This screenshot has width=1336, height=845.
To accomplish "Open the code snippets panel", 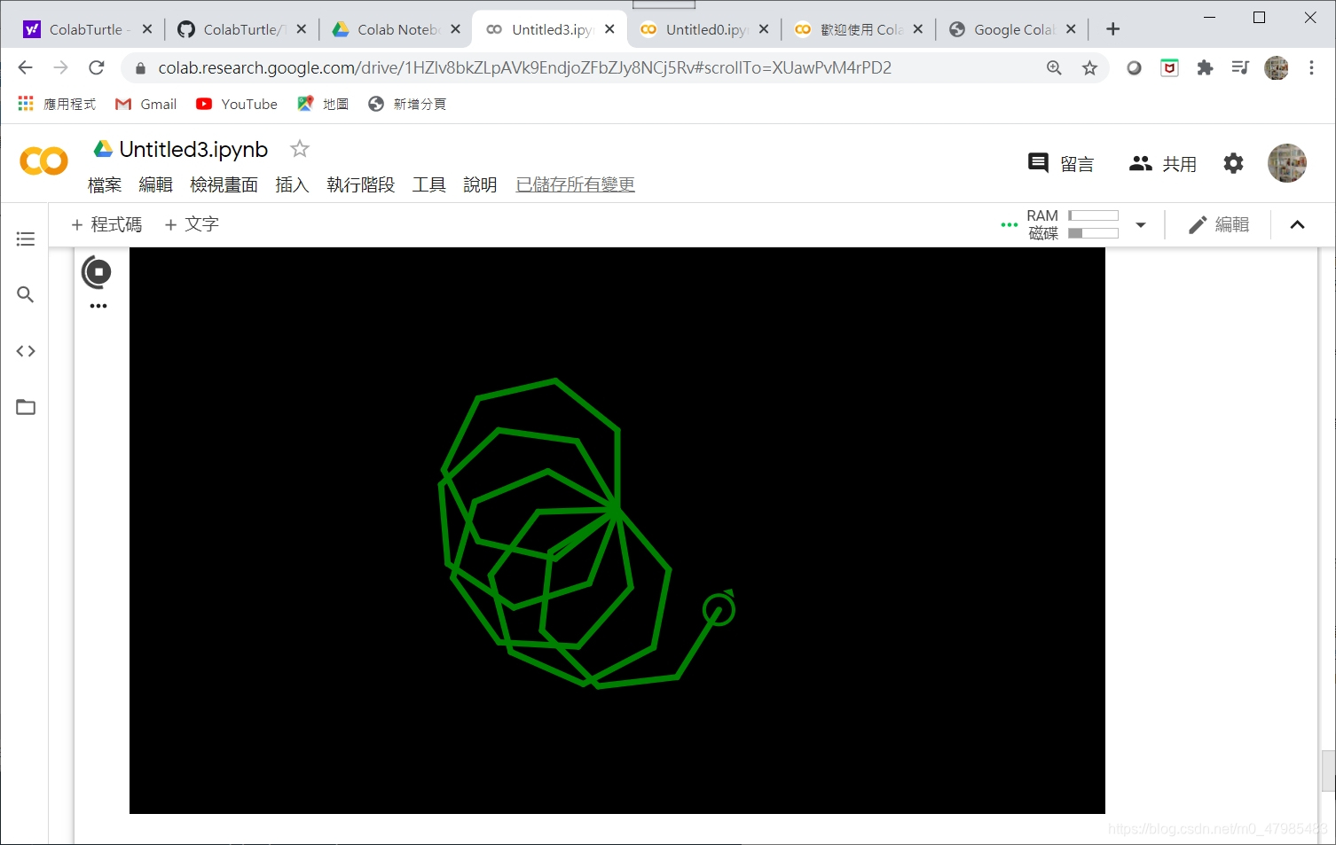I will click(x=25, y=350).
